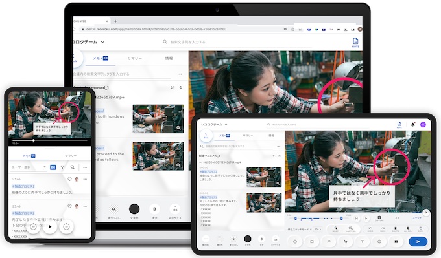Pick the black text color swatch on laptop

click(134, 209)
